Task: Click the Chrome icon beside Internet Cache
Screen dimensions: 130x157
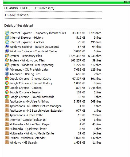Action: (x=7, y=78)
